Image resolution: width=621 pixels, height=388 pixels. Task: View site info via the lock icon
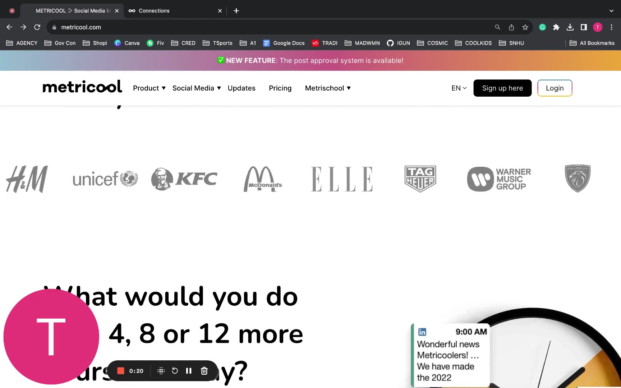coord(54,27)
